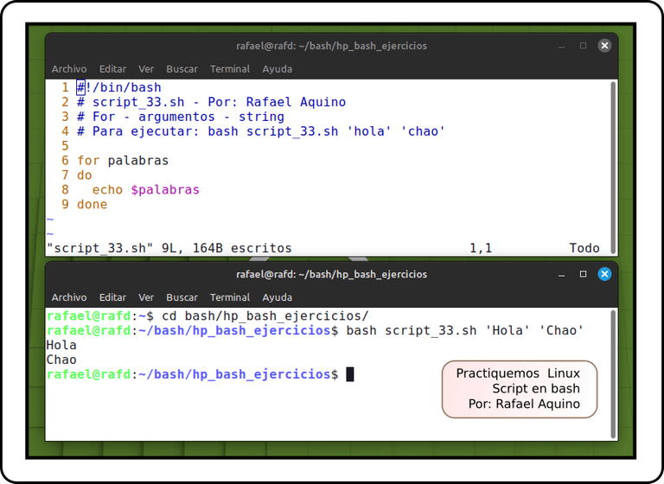664x484 pixels.
Task: Maximize the lower terminal window
Action: 583,274
